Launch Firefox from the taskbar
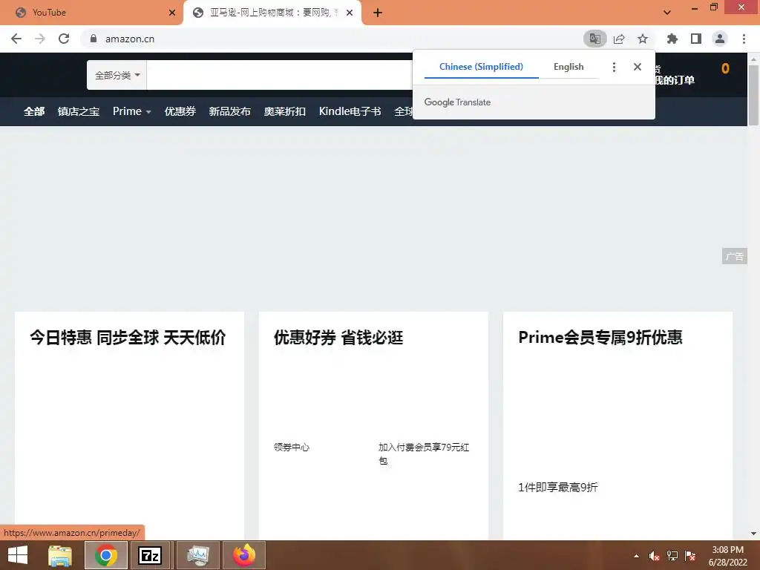760x570 pixels. point(244,555)
